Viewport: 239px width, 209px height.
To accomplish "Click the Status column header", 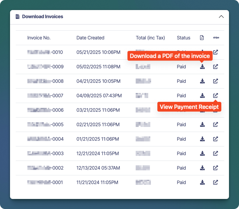I will coord(184,38).
